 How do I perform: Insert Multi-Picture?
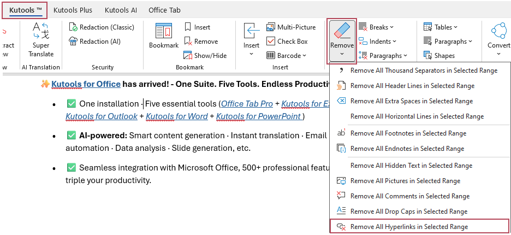coord(291,27)
